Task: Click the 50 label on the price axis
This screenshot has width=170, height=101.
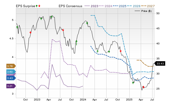Action: tap(158, 13)
